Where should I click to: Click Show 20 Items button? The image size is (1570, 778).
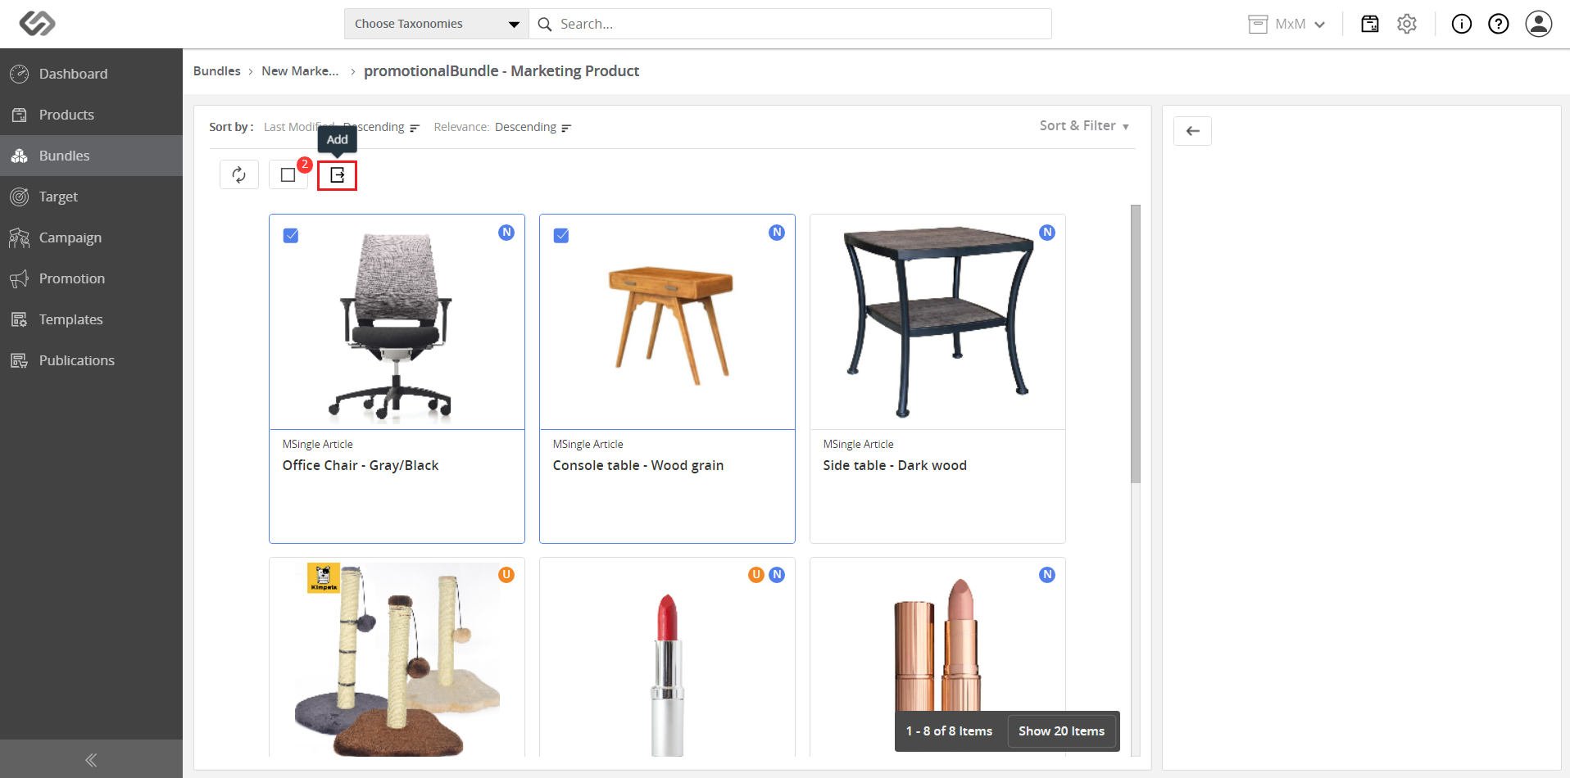pyautogui.click(x=1061, y=731)
